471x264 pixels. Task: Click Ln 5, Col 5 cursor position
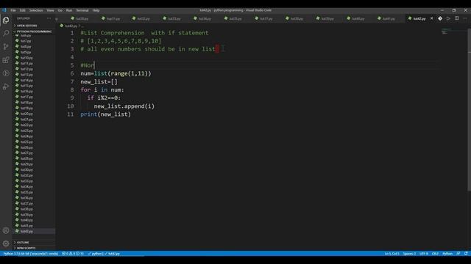392,254
